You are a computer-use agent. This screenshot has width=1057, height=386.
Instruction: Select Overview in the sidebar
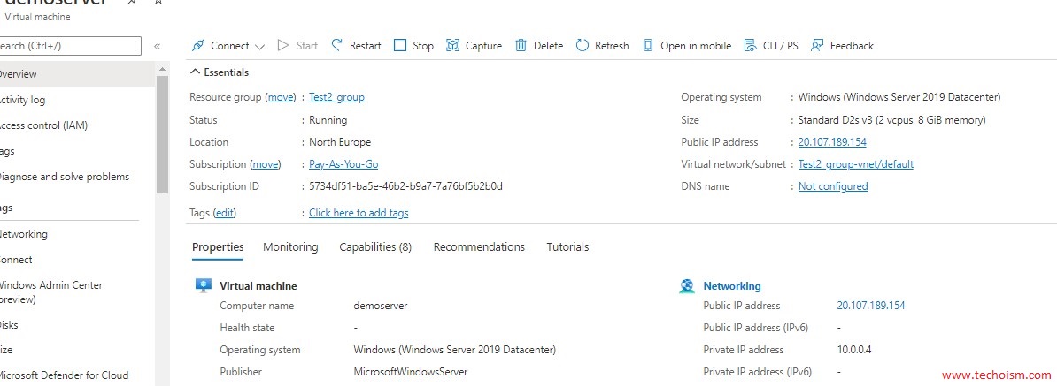pyautogui.click(x=78, y=74)
